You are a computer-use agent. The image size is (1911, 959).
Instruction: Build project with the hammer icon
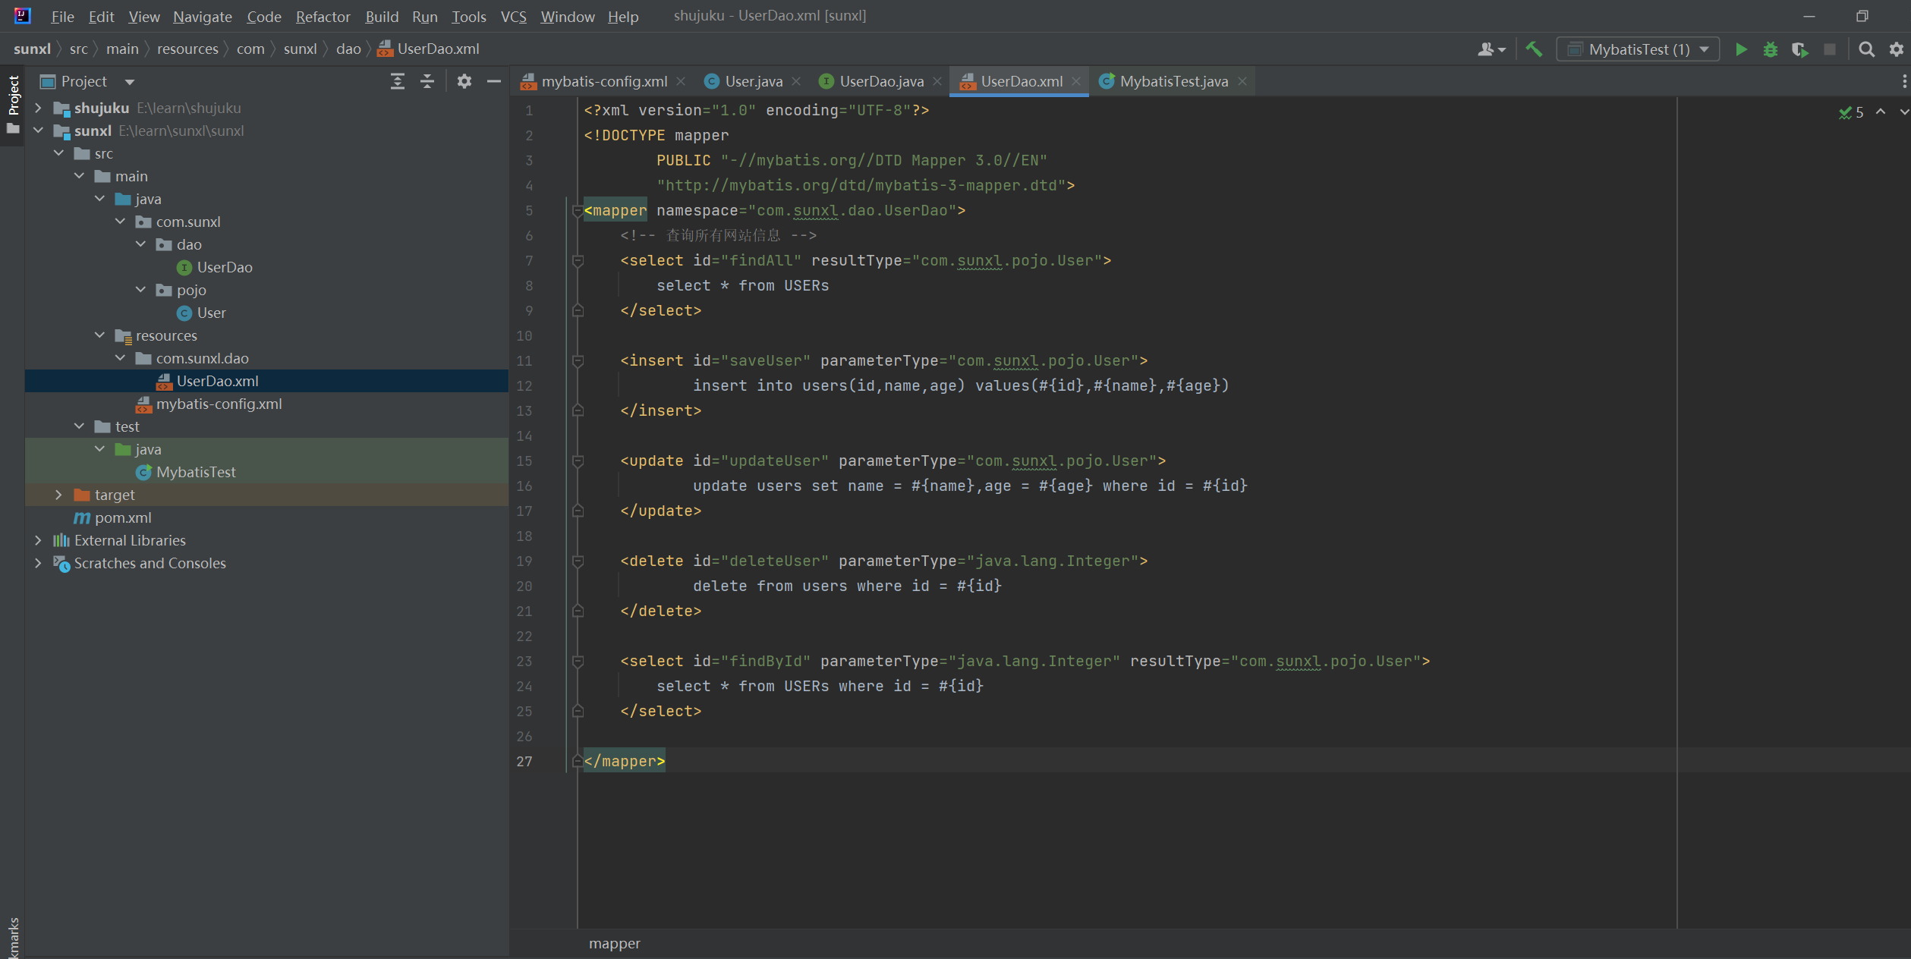point(1534,49)
